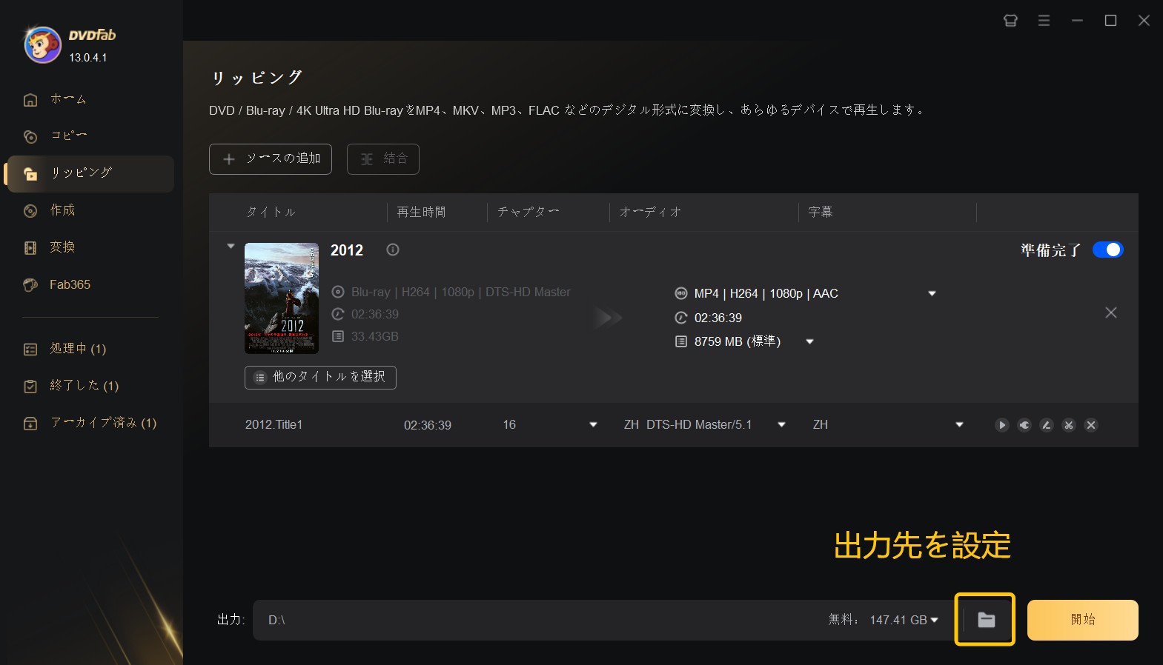Open the ZH subtitle dropdown
This screenshot has width=1163, height=665.
pyautogui.click(x=959, y=424)
